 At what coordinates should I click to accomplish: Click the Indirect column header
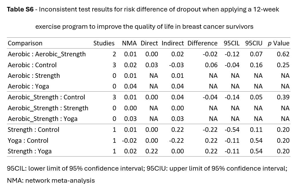(173, 43)
